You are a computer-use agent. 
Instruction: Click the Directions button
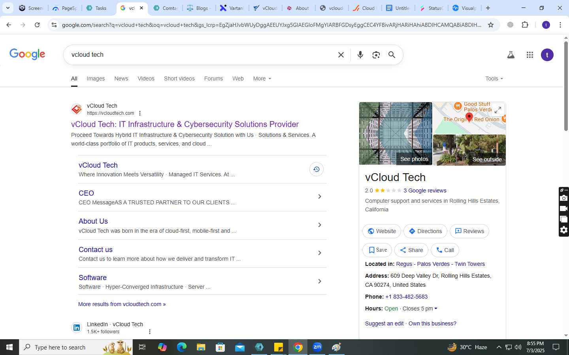[x=425, y=231]
